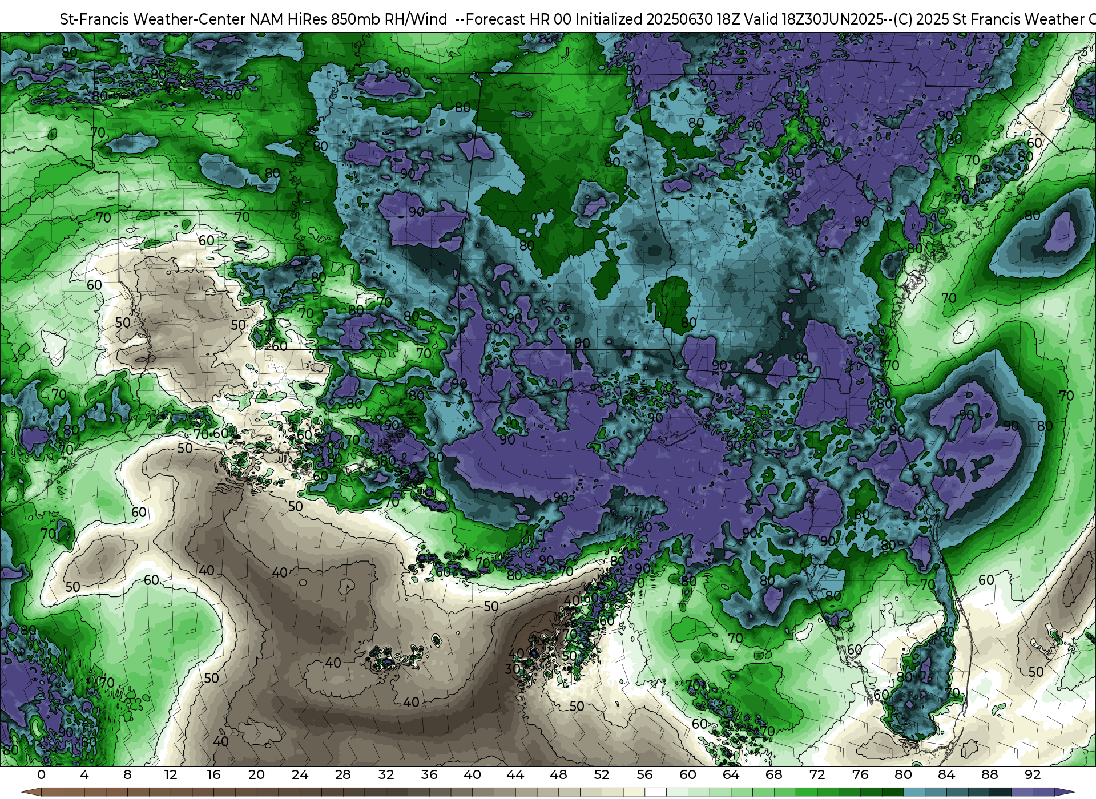
Task: Click 'NAM HiRes 850mb RH/Wind' in the title
Action: coord(349,19)
